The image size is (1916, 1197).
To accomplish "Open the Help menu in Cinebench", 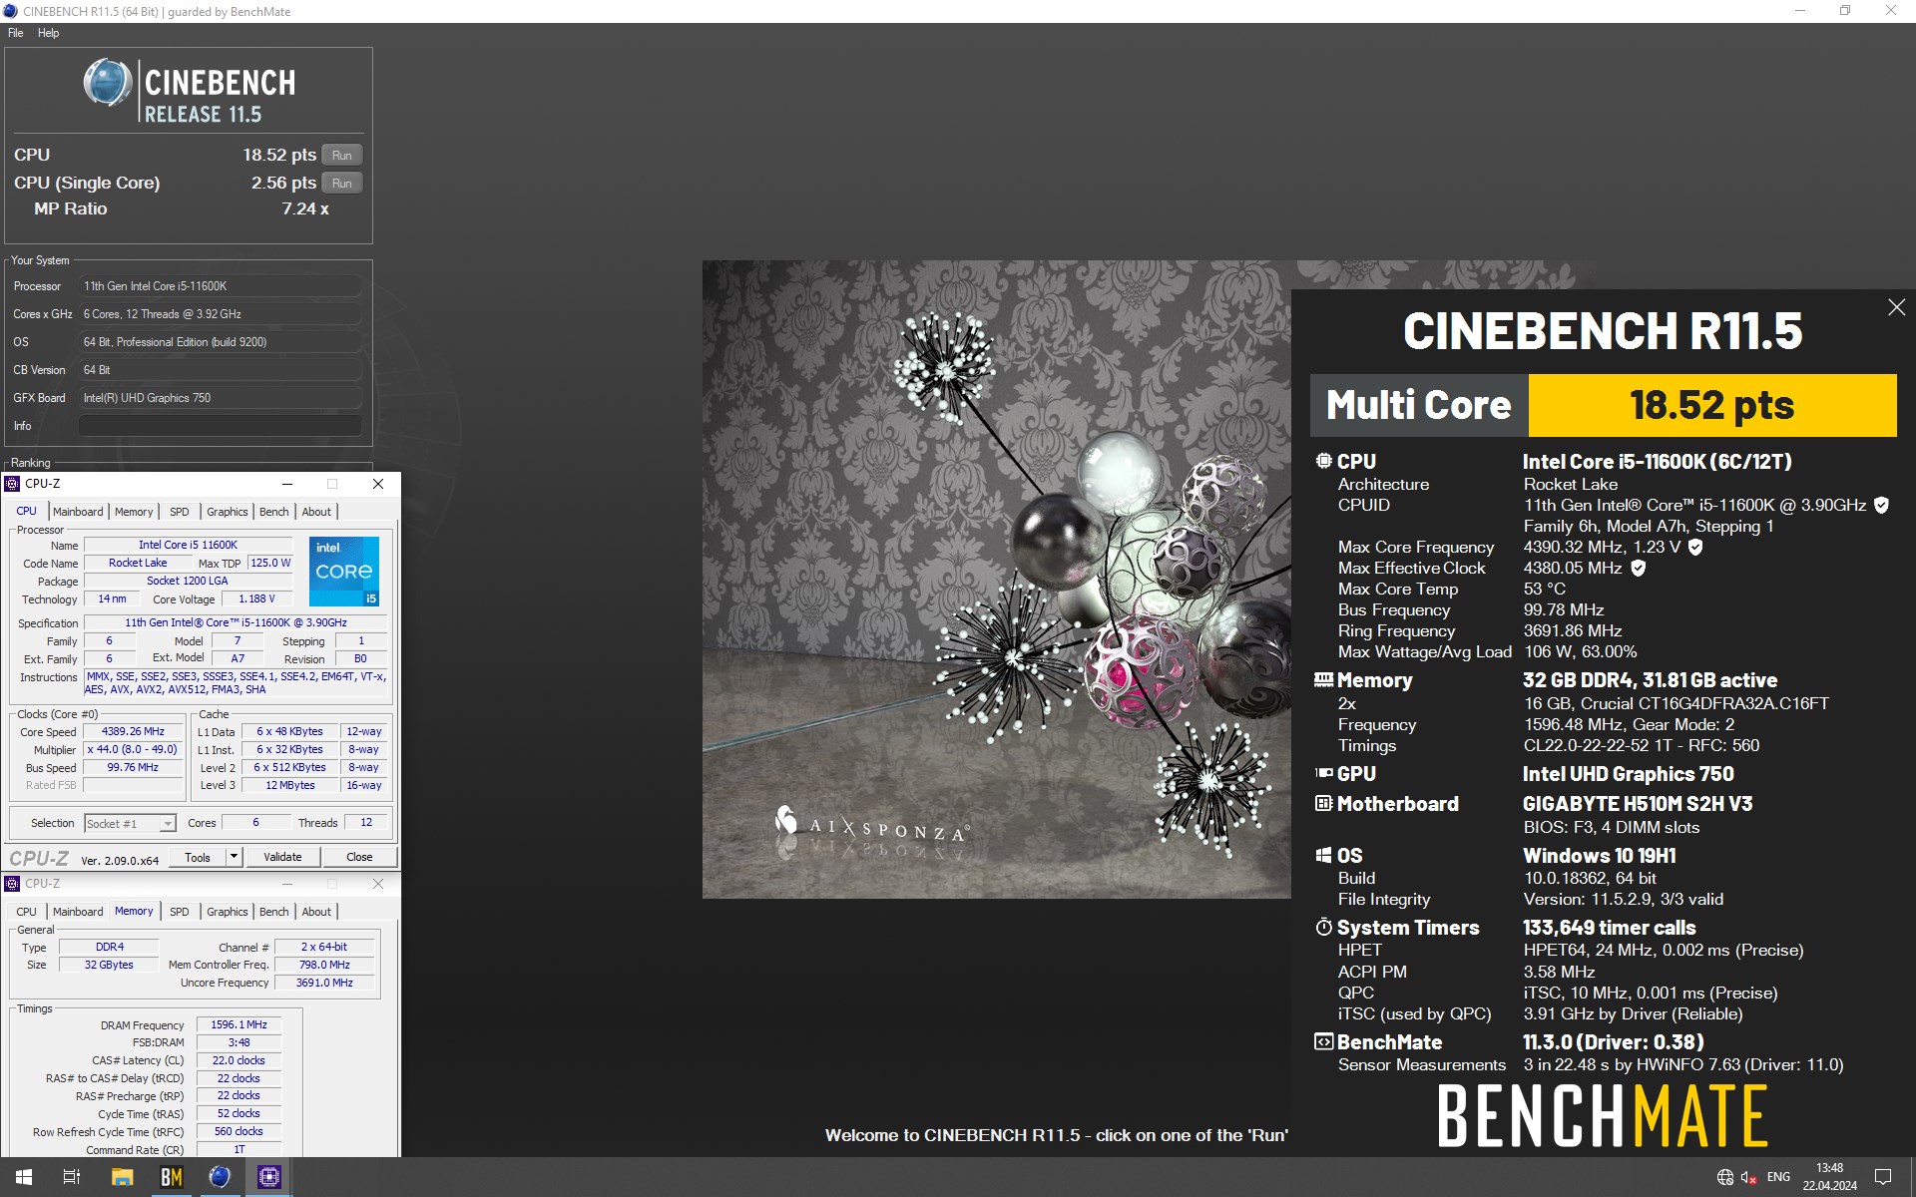I will (x=48, y=33).
